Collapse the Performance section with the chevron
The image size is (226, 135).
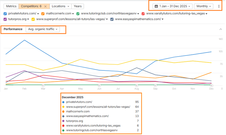221,29
